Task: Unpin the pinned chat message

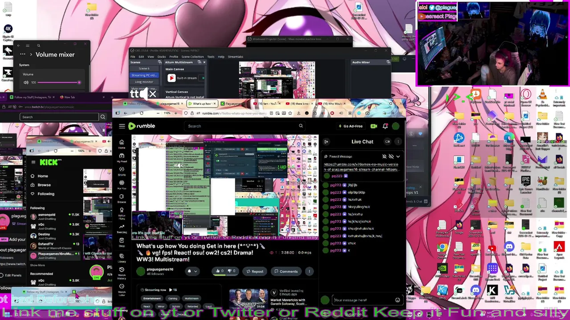Action: coord(384,156)
